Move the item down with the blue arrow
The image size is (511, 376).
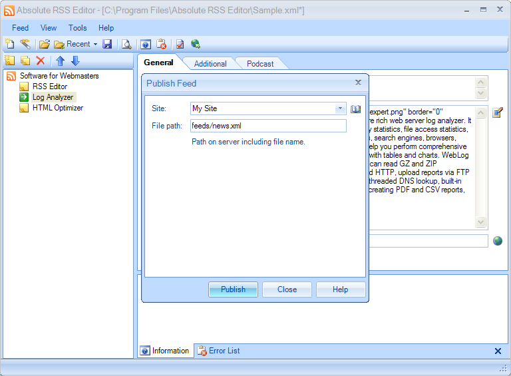[75, 61]
